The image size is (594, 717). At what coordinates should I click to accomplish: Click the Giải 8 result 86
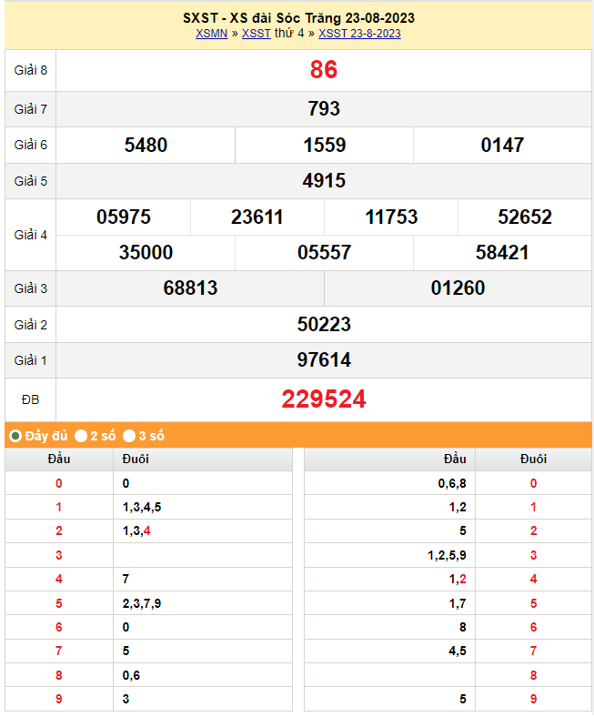tap(324, 70)
